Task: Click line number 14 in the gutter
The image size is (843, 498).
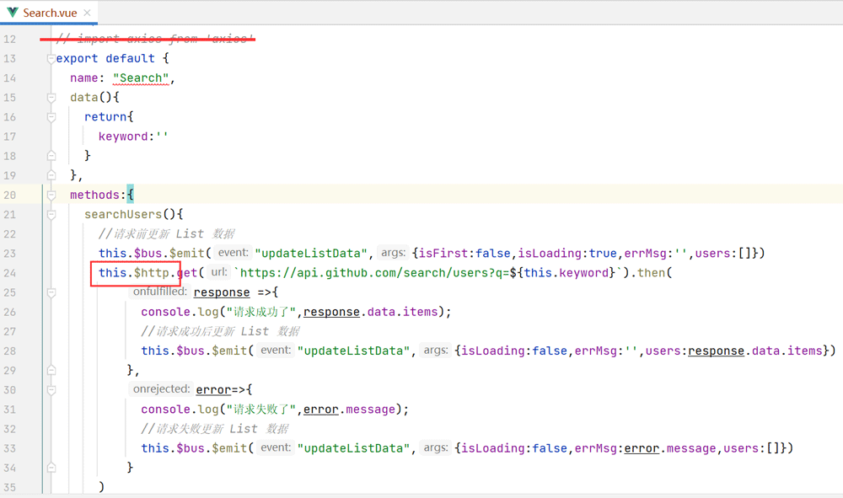Action: point(9,78)
